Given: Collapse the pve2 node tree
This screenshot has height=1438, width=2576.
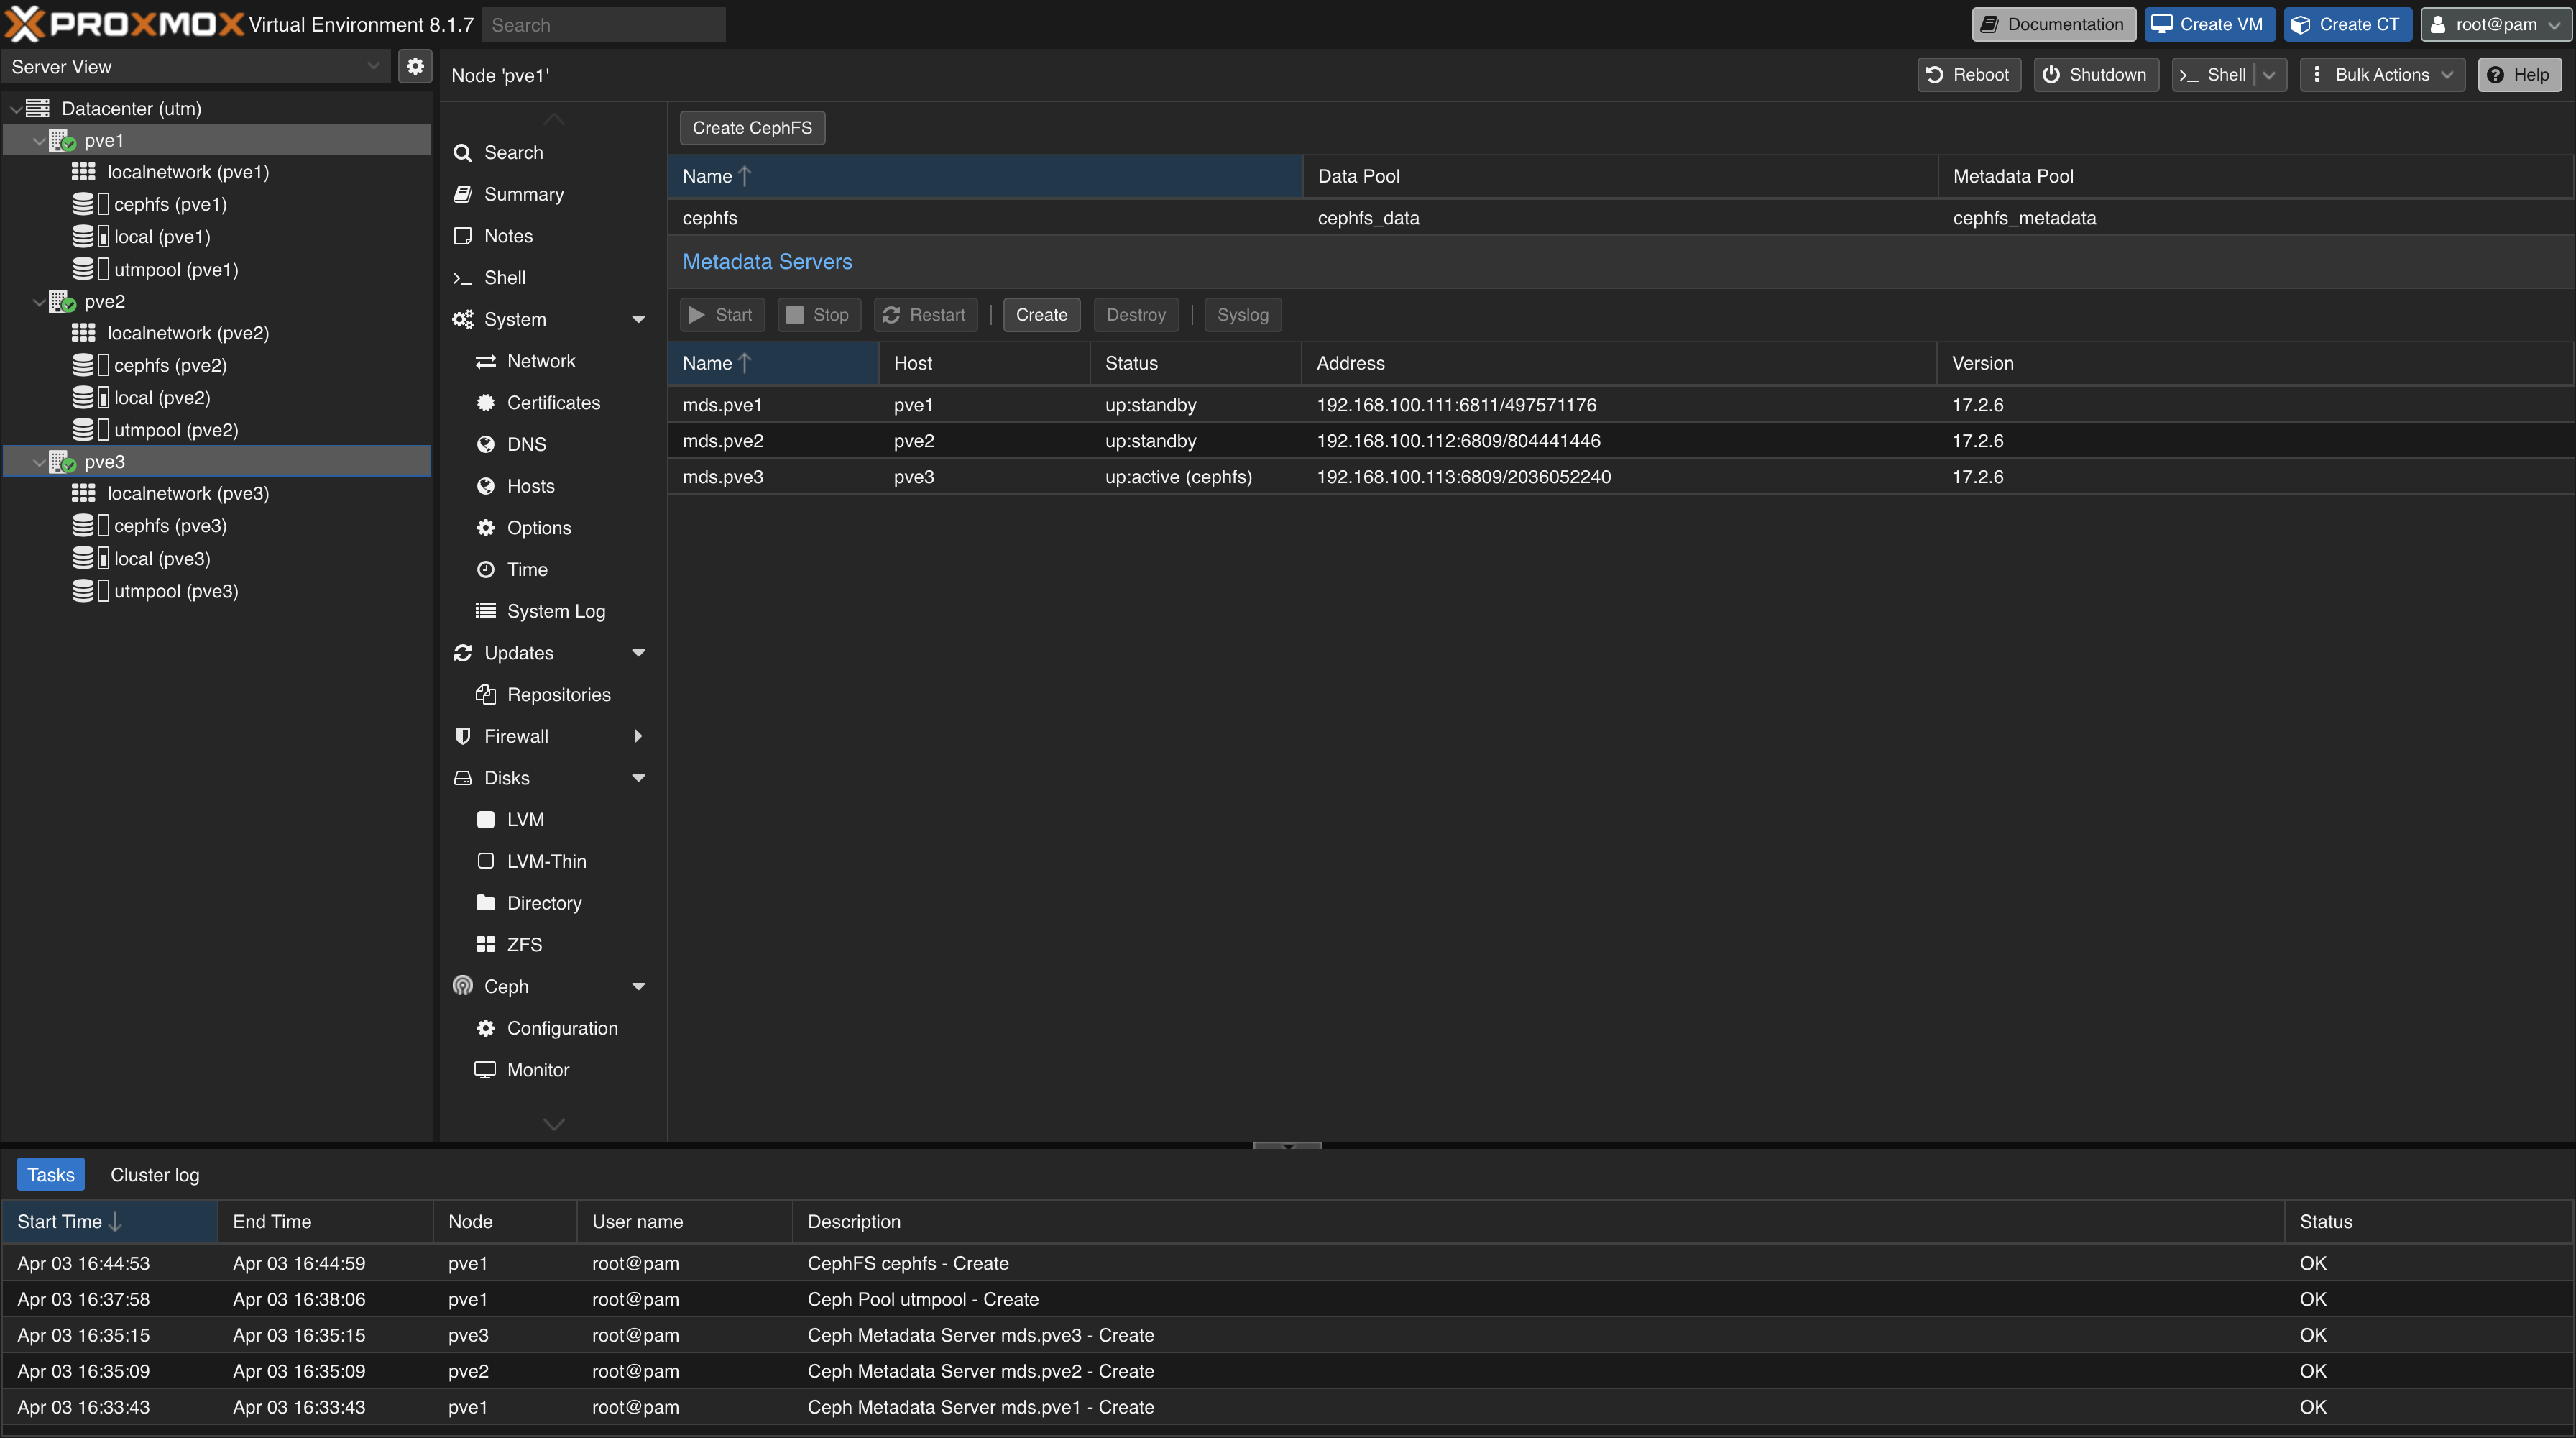Looking at the screenshot, I should (x=38, y=302).
